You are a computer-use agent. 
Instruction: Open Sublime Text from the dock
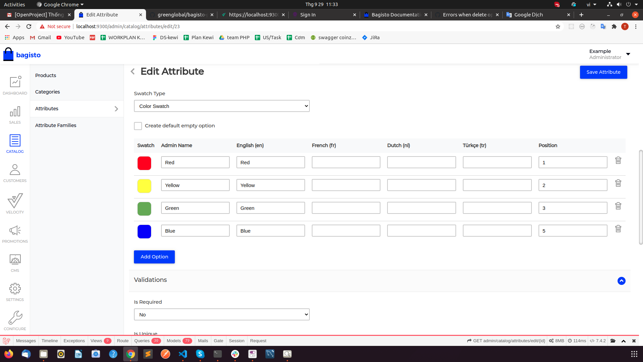coord(148,354)
